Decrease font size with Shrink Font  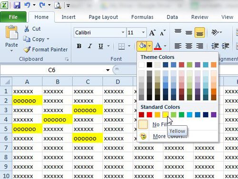pyautogui.click(x=162, y=33)
